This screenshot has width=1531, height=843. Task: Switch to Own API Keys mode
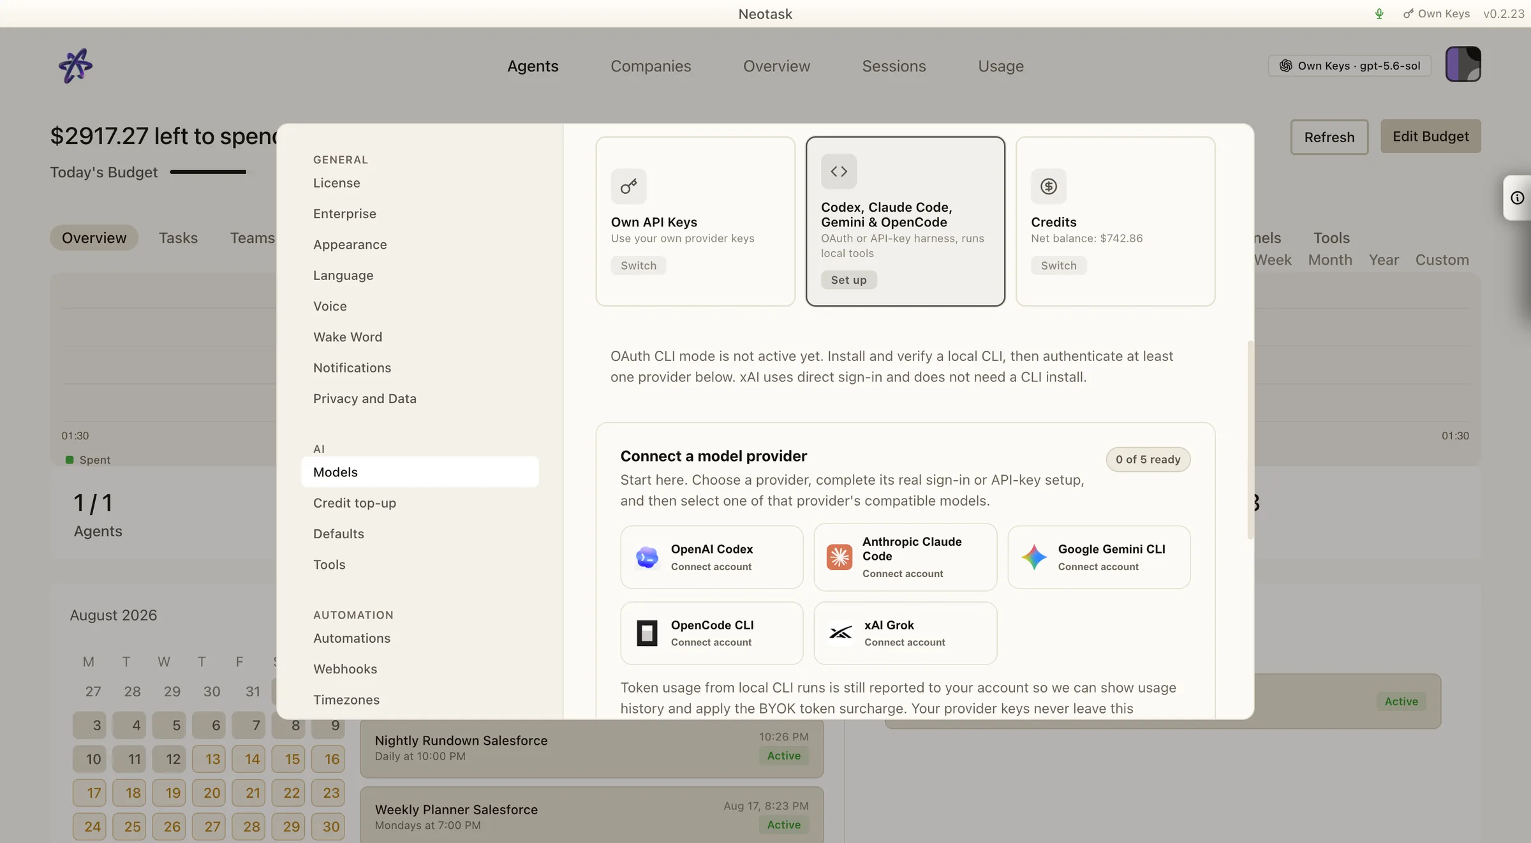638,265
